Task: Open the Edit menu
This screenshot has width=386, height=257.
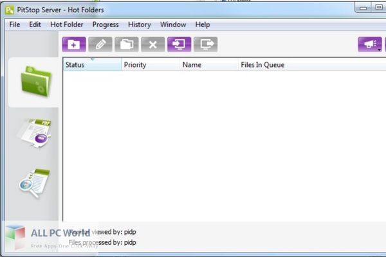Action: tap(35, 24)
